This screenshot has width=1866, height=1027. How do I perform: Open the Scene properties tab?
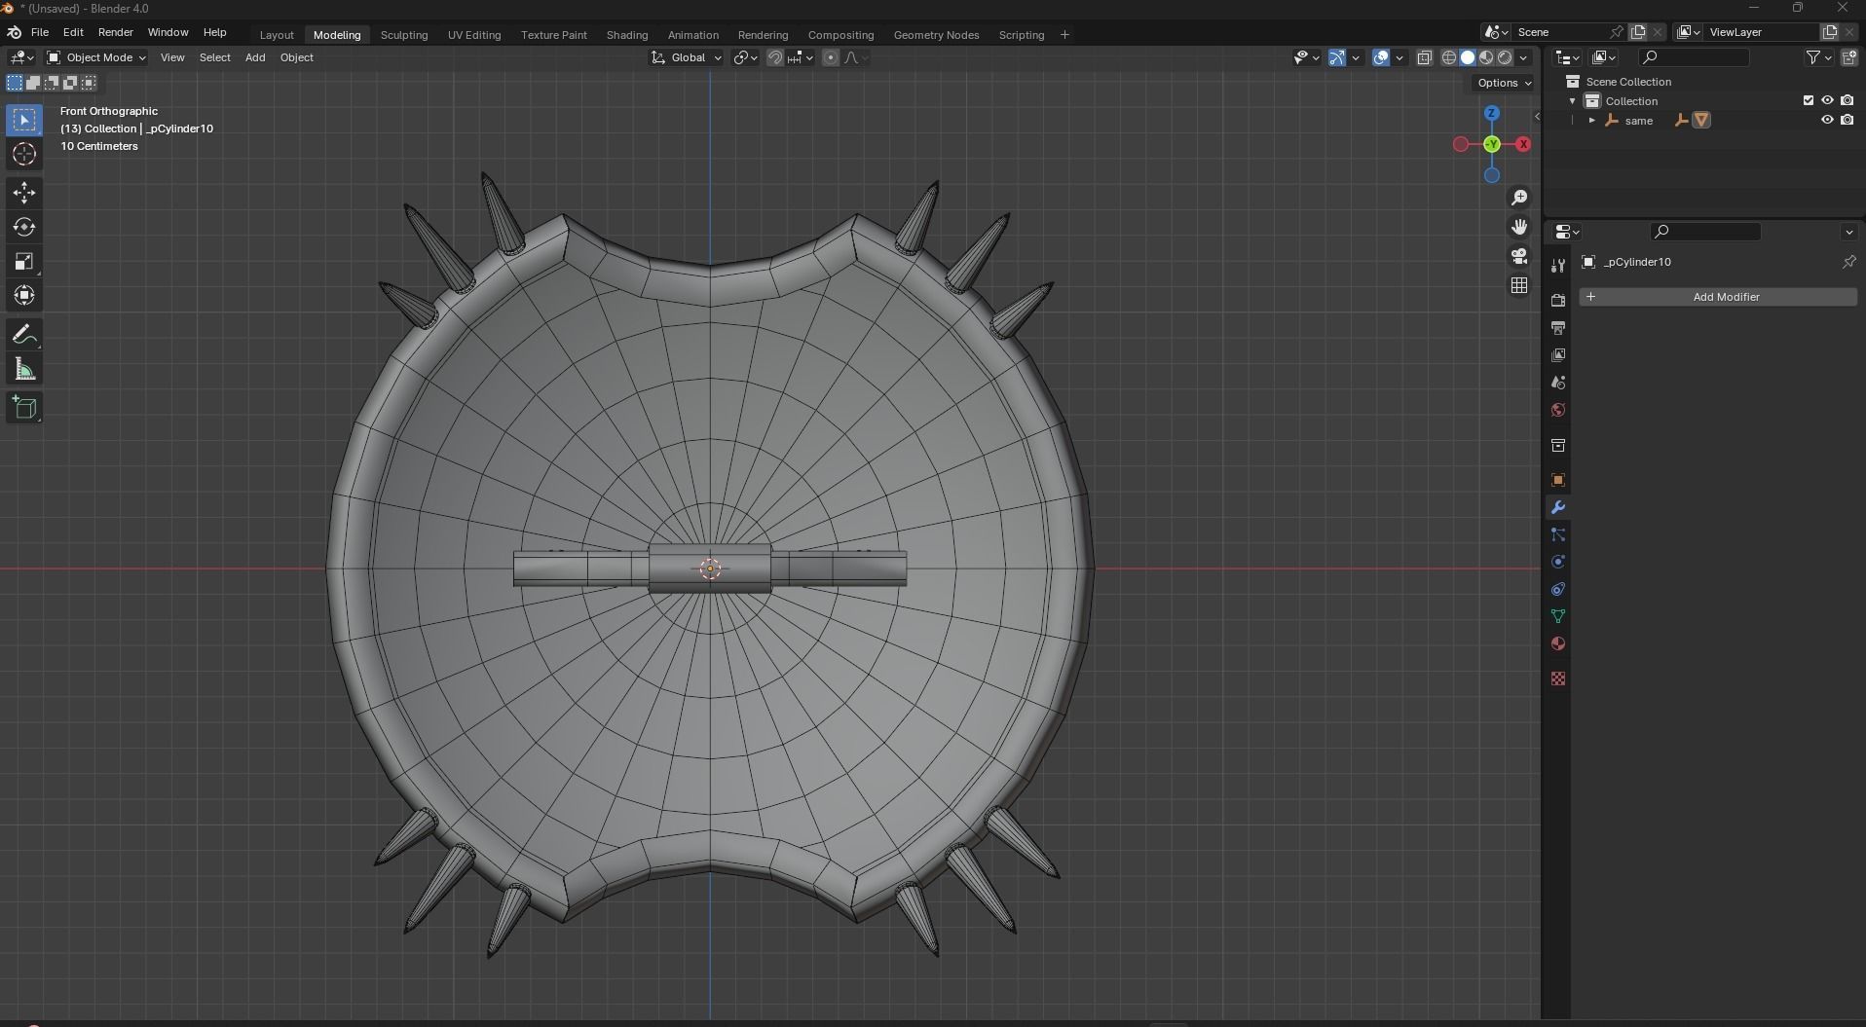point(1557,383)
